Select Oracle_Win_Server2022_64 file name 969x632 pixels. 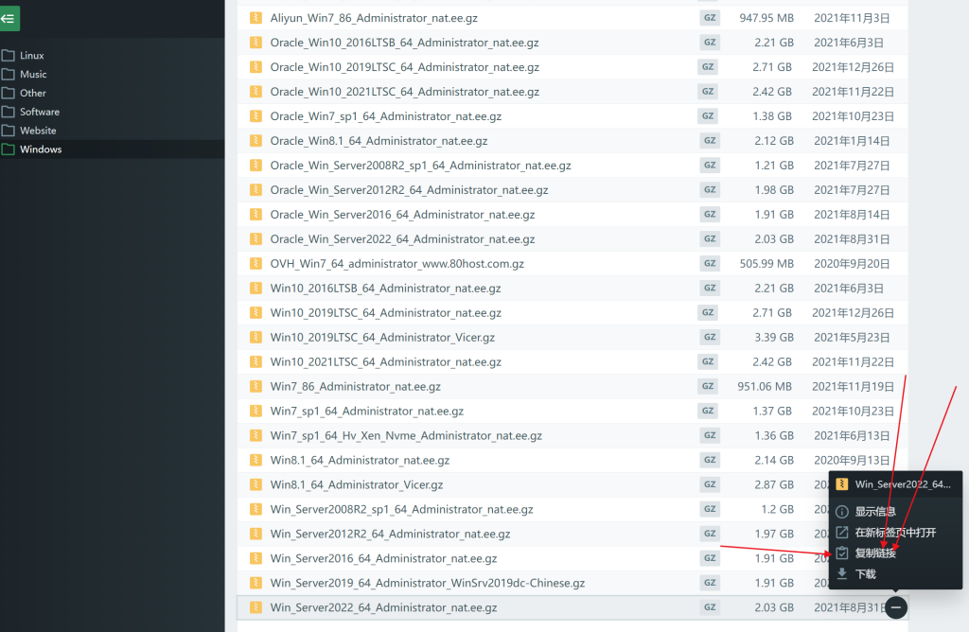pyautogui.click(x=402, y=239)
